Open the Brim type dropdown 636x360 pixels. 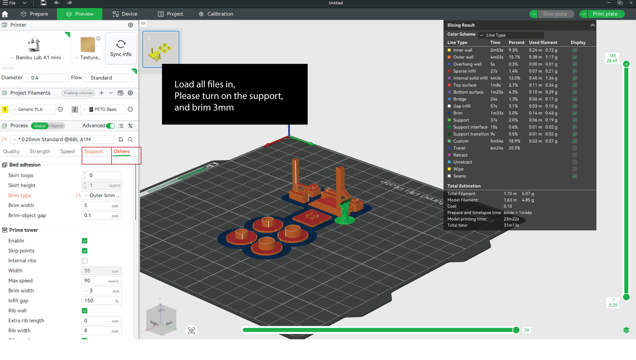(x=102, y=195)
